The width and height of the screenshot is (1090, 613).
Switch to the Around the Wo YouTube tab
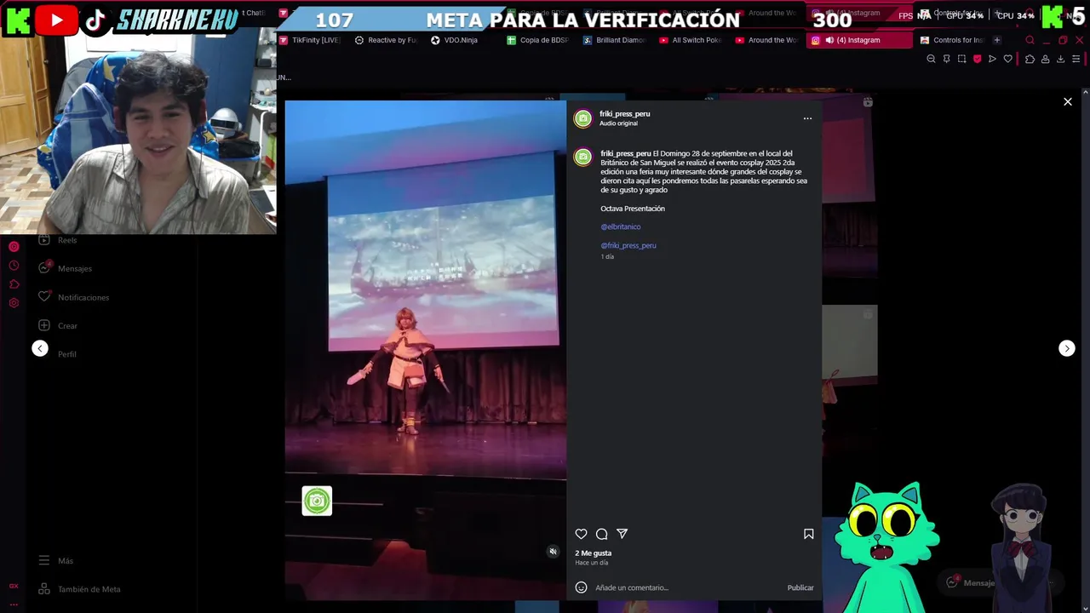pos(766,40)
